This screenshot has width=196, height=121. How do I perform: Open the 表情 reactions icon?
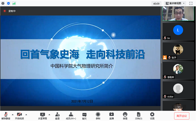point(125,116)
